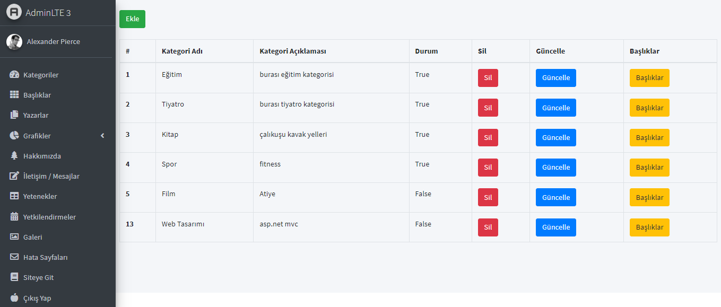Open the Başlıklar sidebar menu item
Screen dimensions: 721x307
tap(58, 95)
